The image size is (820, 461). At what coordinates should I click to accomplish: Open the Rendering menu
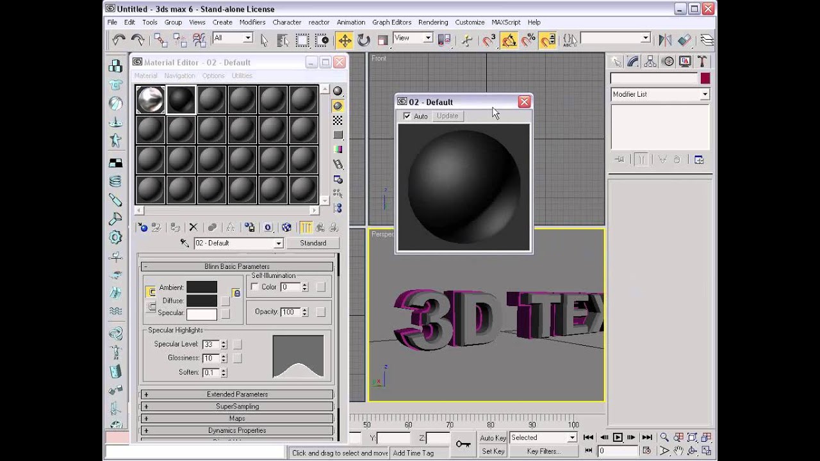pos(433,22)
